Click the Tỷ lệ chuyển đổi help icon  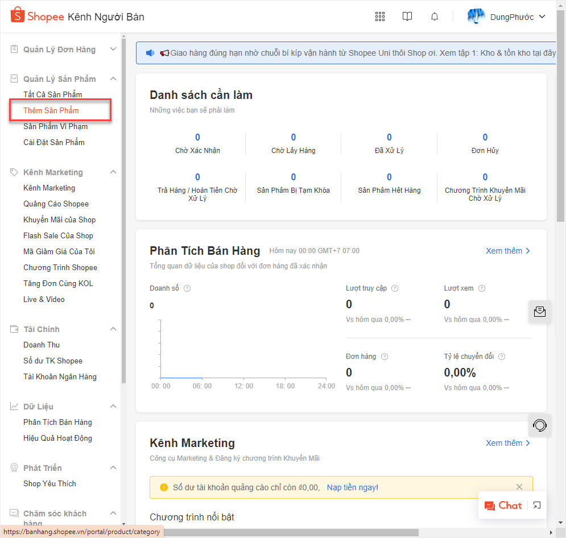point(502,357)
